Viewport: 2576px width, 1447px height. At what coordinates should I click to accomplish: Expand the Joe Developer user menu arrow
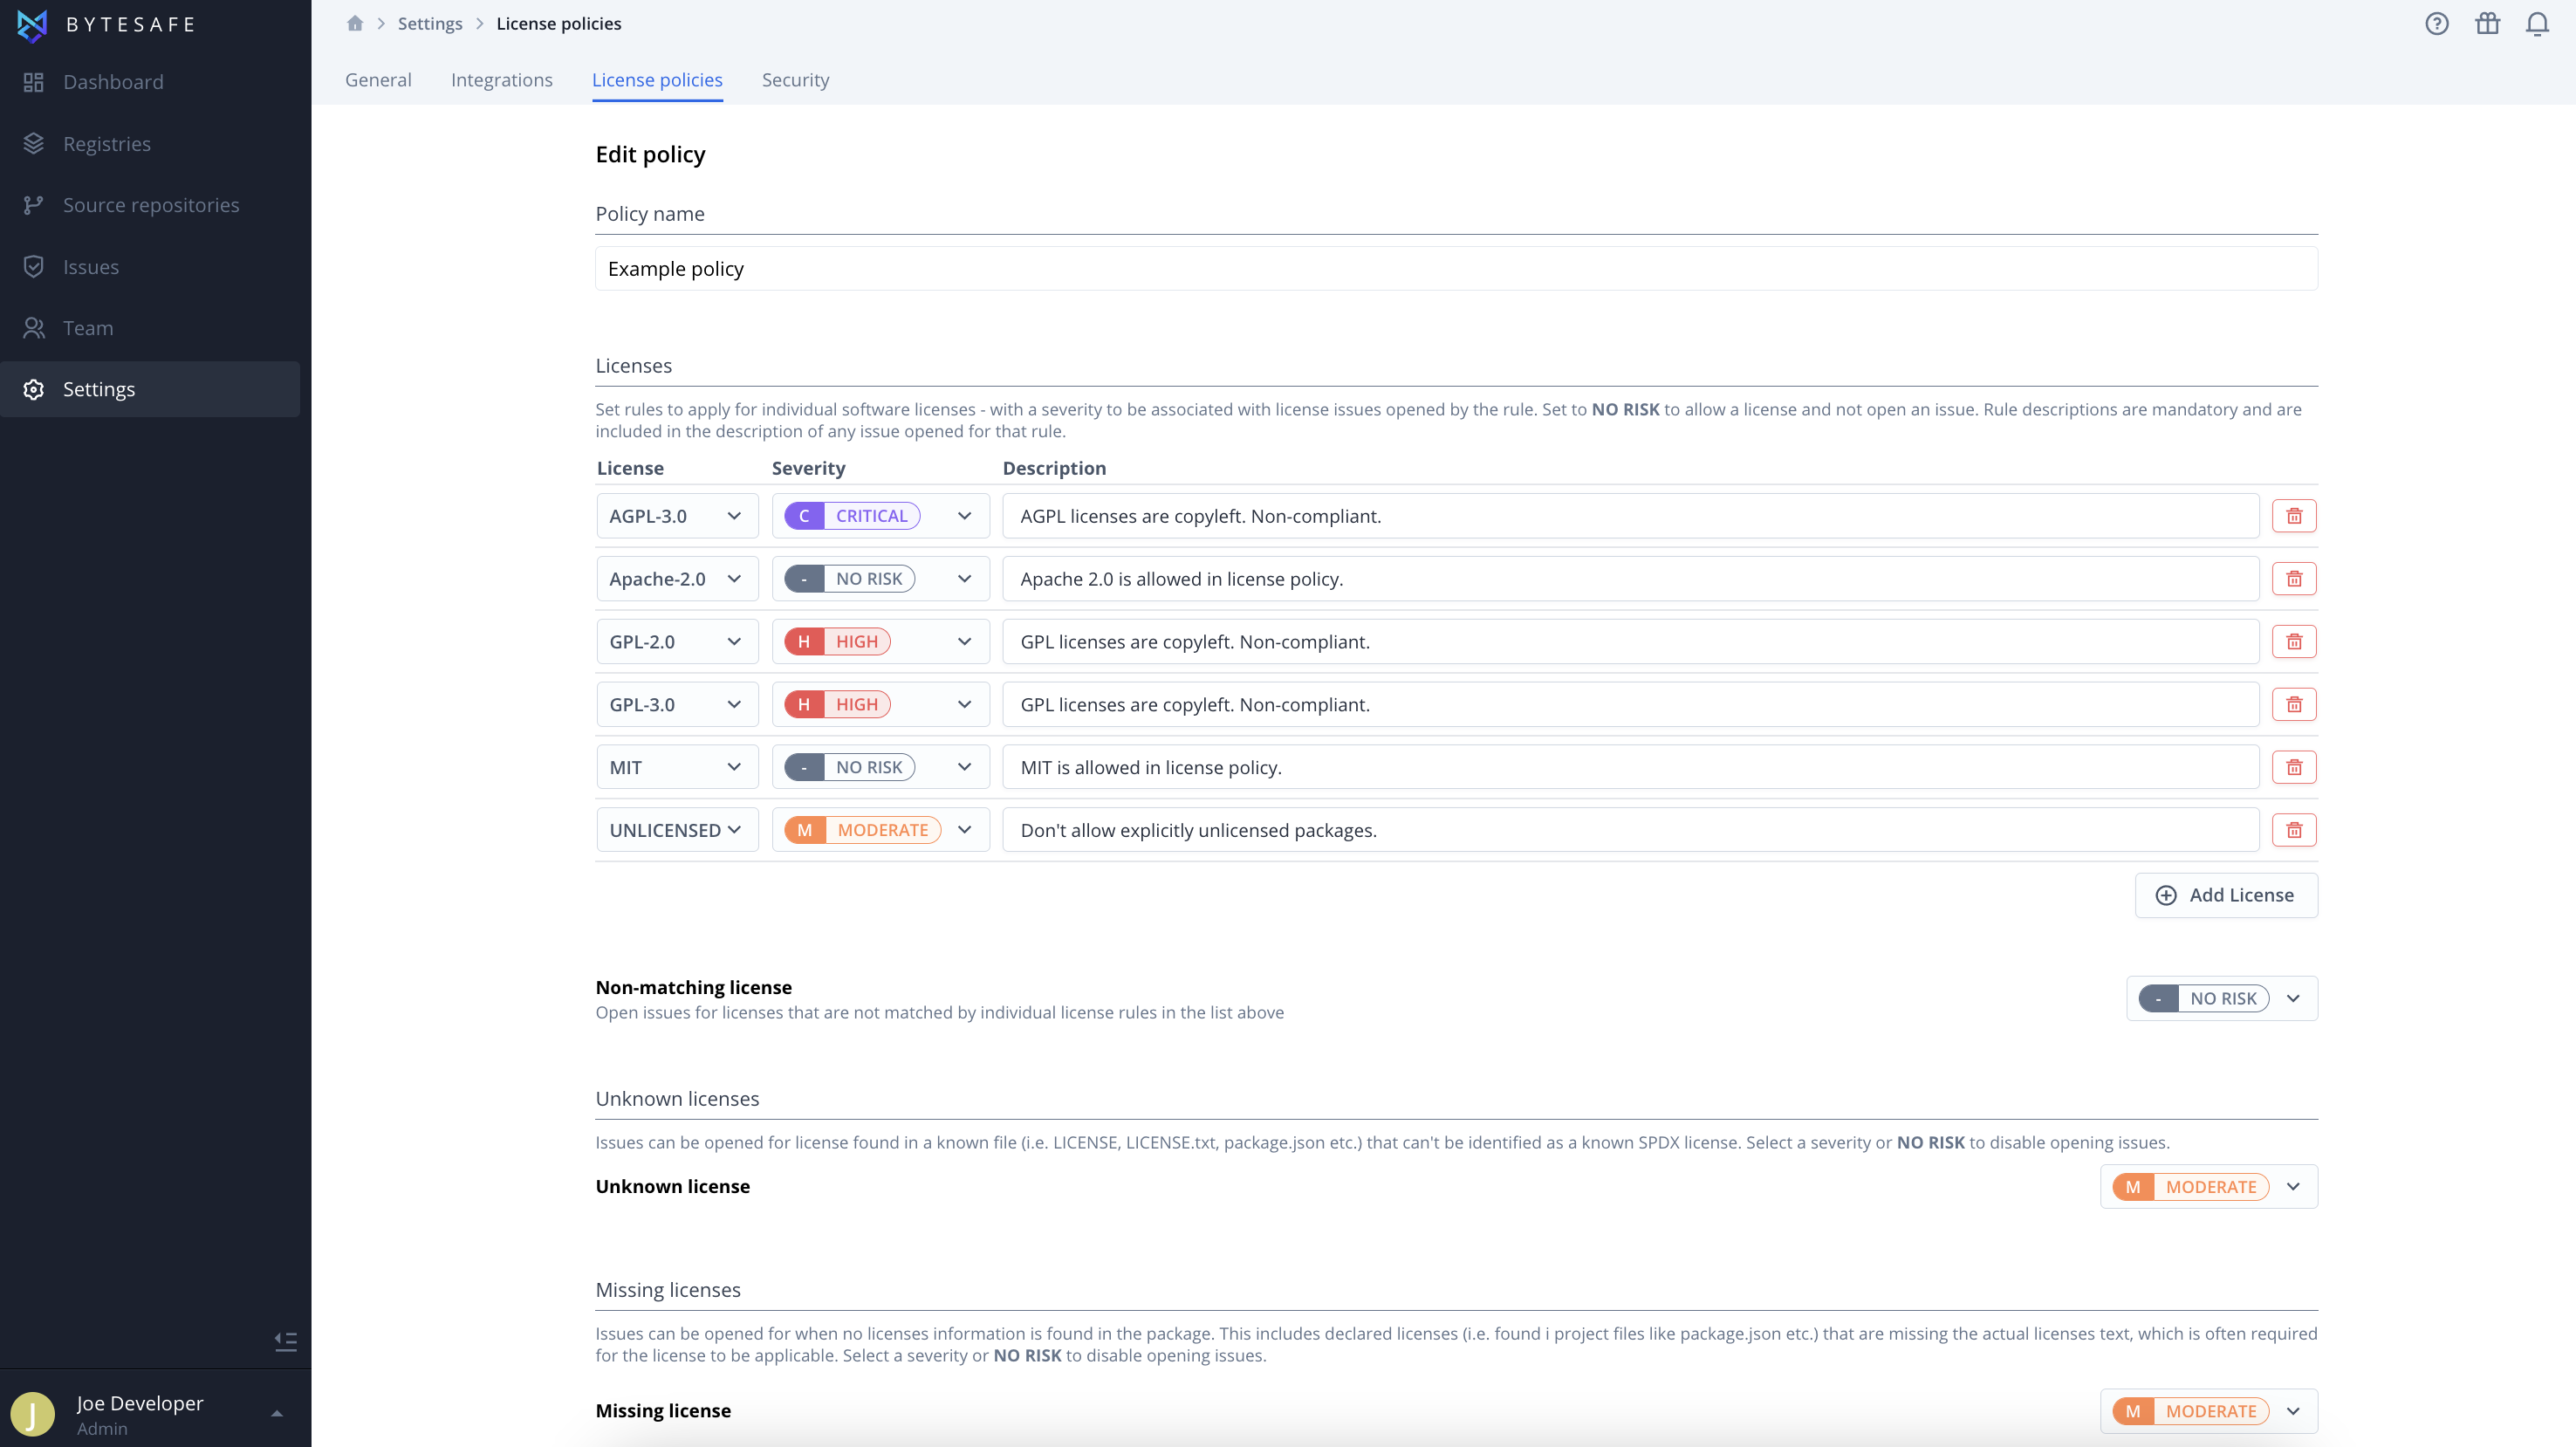click(x=277, y=1414)
